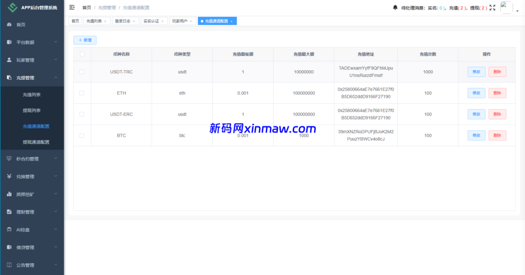The image size is (525, 275).
Task: Click 首页 in the breadcrumb
Action: [87, 8]
